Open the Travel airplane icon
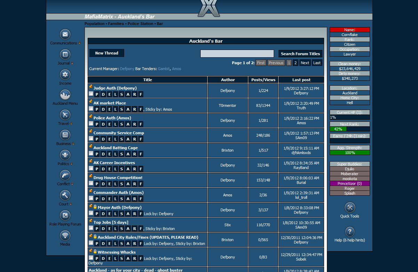 65,115
